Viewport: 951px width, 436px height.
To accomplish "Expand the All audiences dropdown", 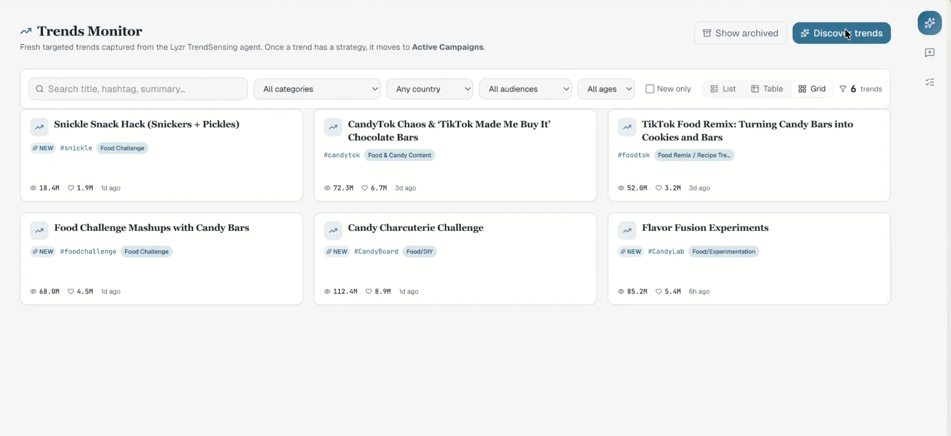I will (526, 89).
